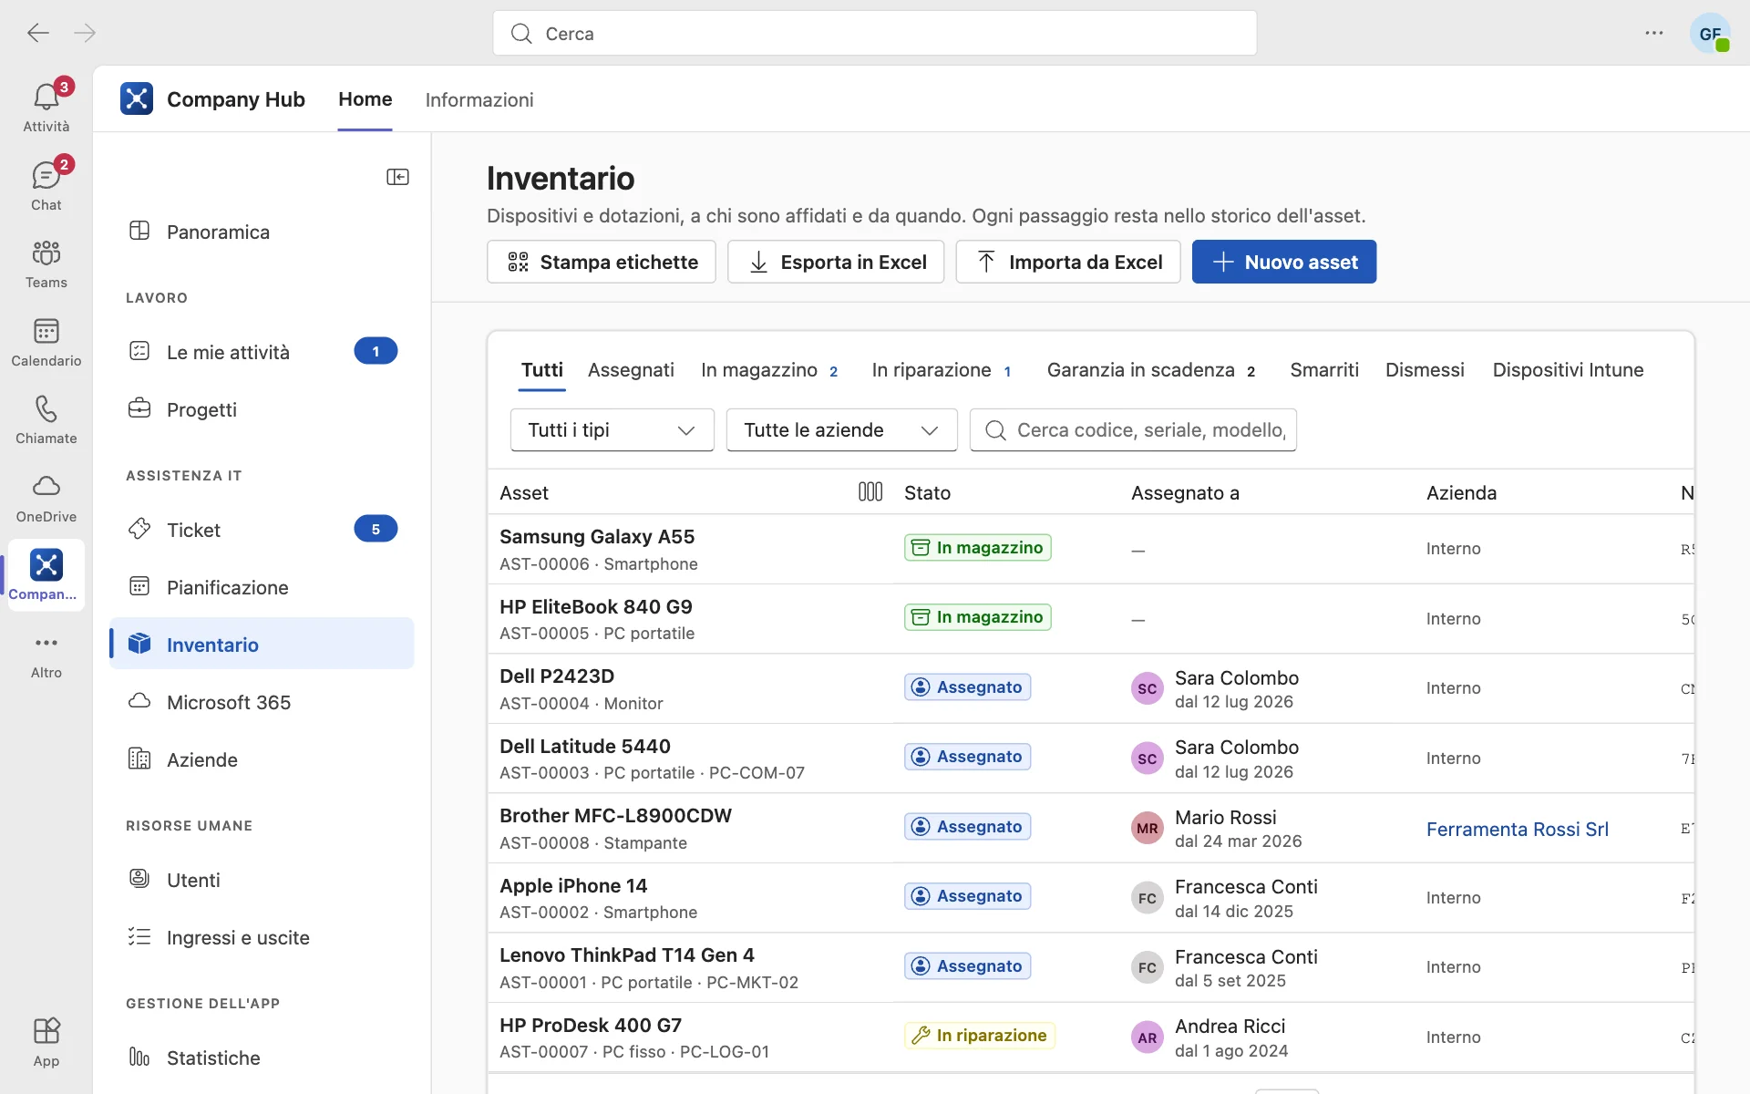Viewport: 1750px width, 1094px height.
Task: Click the Company Hub logo icon
Action: point(137,98)
